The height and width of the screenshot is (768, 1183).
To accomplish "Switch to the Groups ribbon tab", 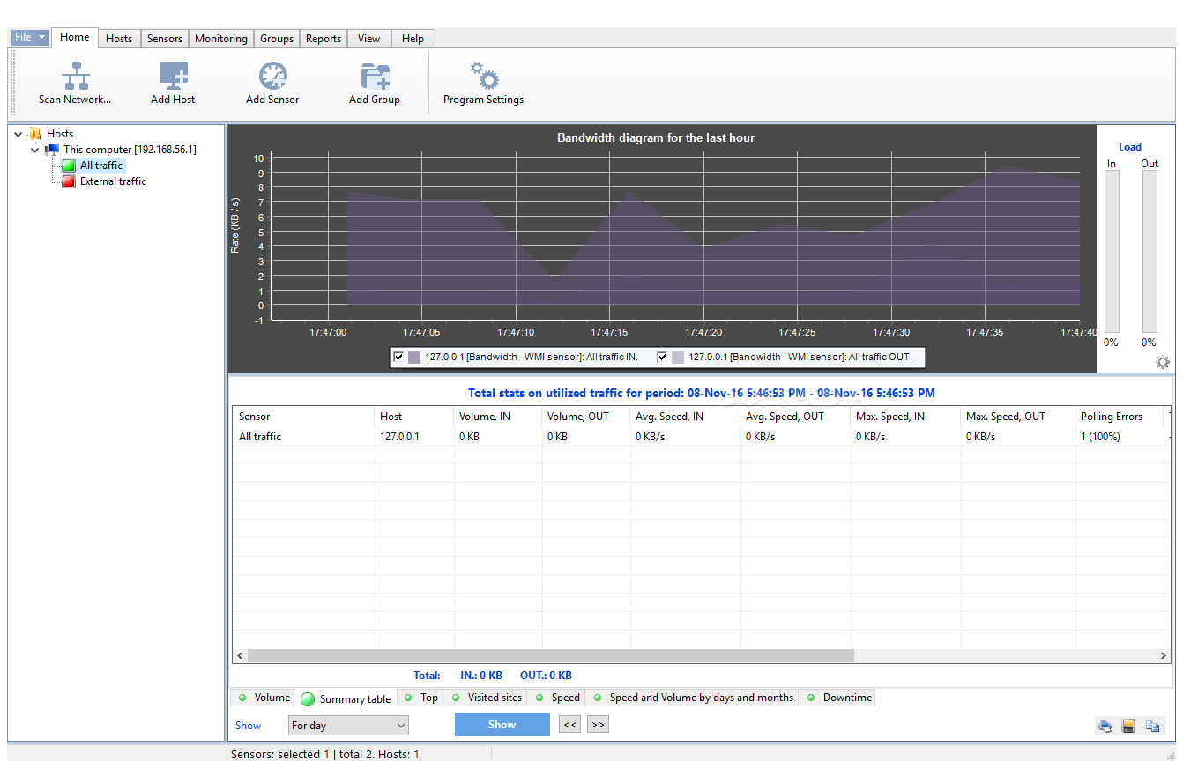I will point(277,39).
